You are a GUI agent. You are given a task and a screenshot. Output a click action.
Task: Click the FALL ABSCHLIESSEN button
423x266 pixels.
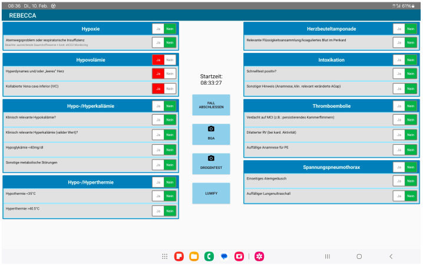point(211,105)
